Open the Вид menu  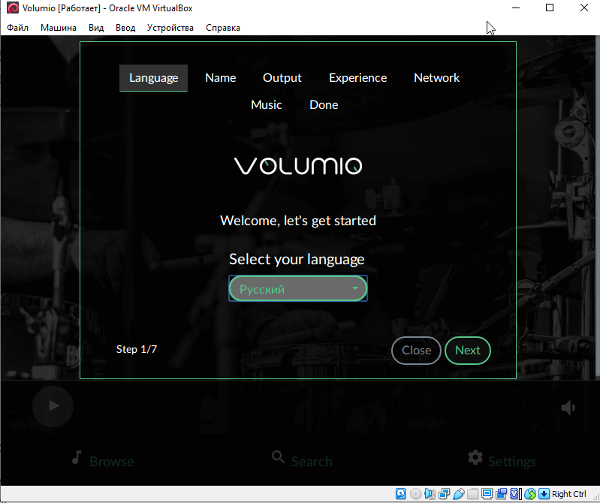click(x=96, y=28)
